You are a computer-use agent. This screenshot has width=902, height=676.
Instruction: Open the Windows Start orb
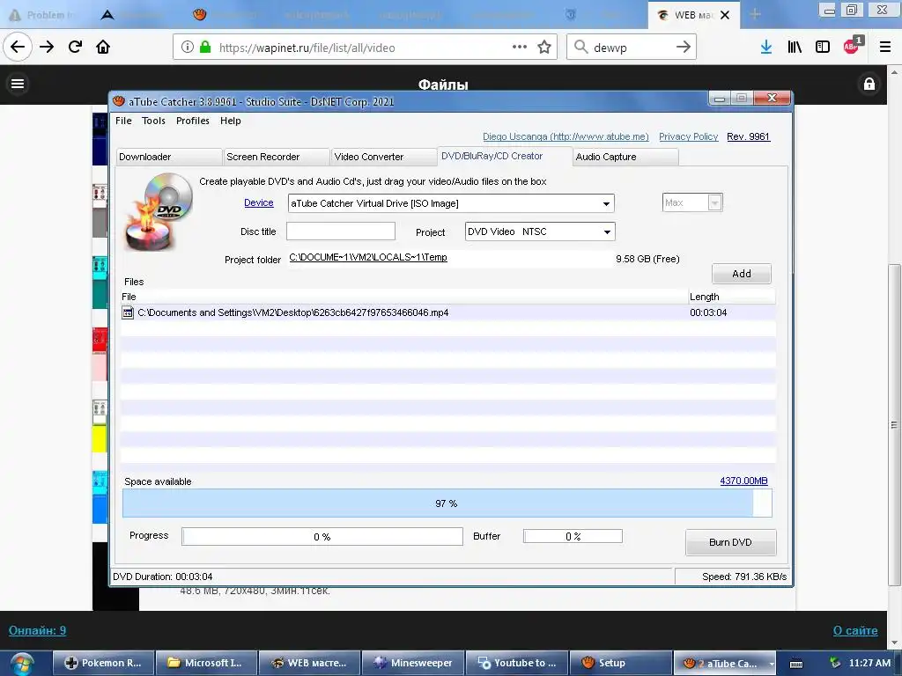click(22, 664)
